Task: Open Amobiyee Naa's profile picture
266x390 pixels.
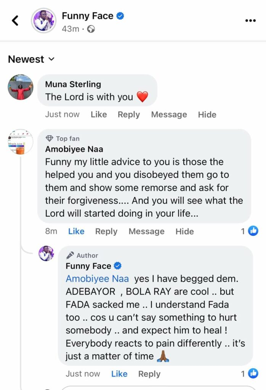Action: point(21,142)
